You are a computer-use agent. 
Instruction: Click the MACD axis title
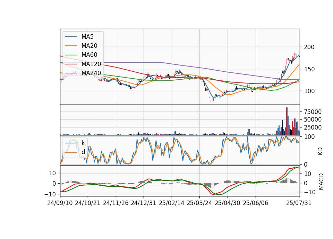click(321, 182)
